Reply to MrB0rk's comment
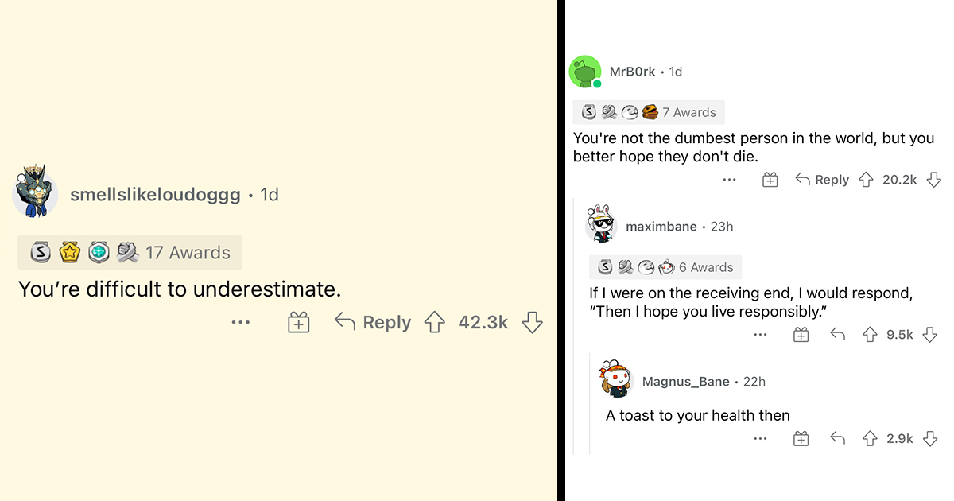Image resolution: width=954 pixels, height=501 pixels. 822,180
